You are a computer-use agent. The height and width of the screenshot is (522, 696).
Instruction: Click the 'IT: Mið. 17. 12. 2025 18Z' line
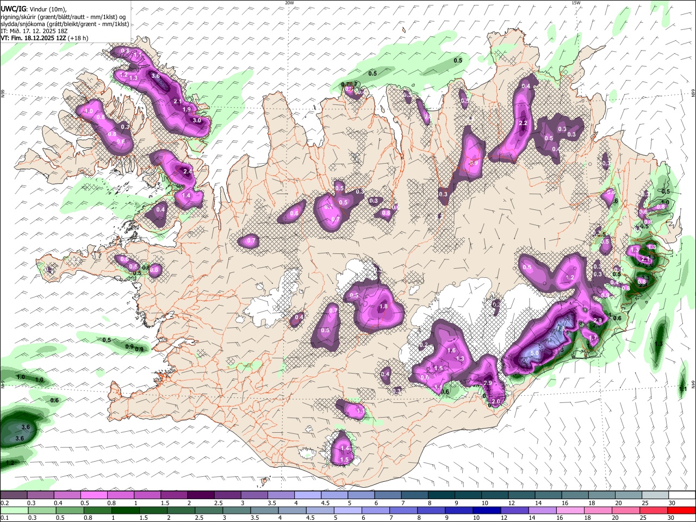(34, 31)
